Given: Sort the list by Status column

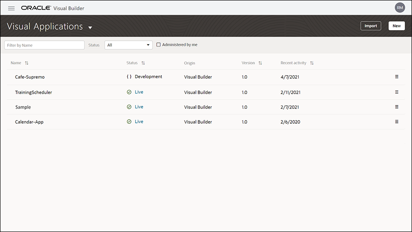Looking at the screenshot, I should 143,63.
